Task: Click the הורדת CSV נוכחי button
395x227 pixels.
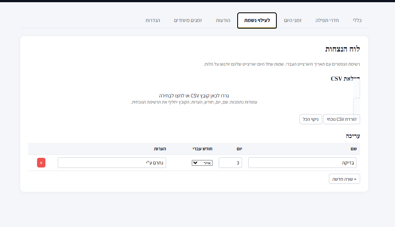Action: click(x=342, y=119)
